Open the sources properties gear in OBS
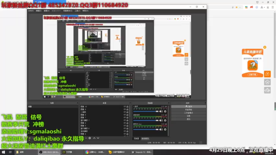Screen dimensions: 276x155 [90, 138]
